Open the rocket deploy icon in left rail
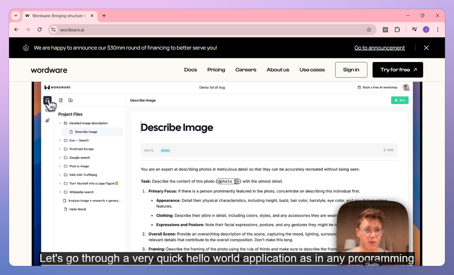Screen dimensions: 454x275 48,121
